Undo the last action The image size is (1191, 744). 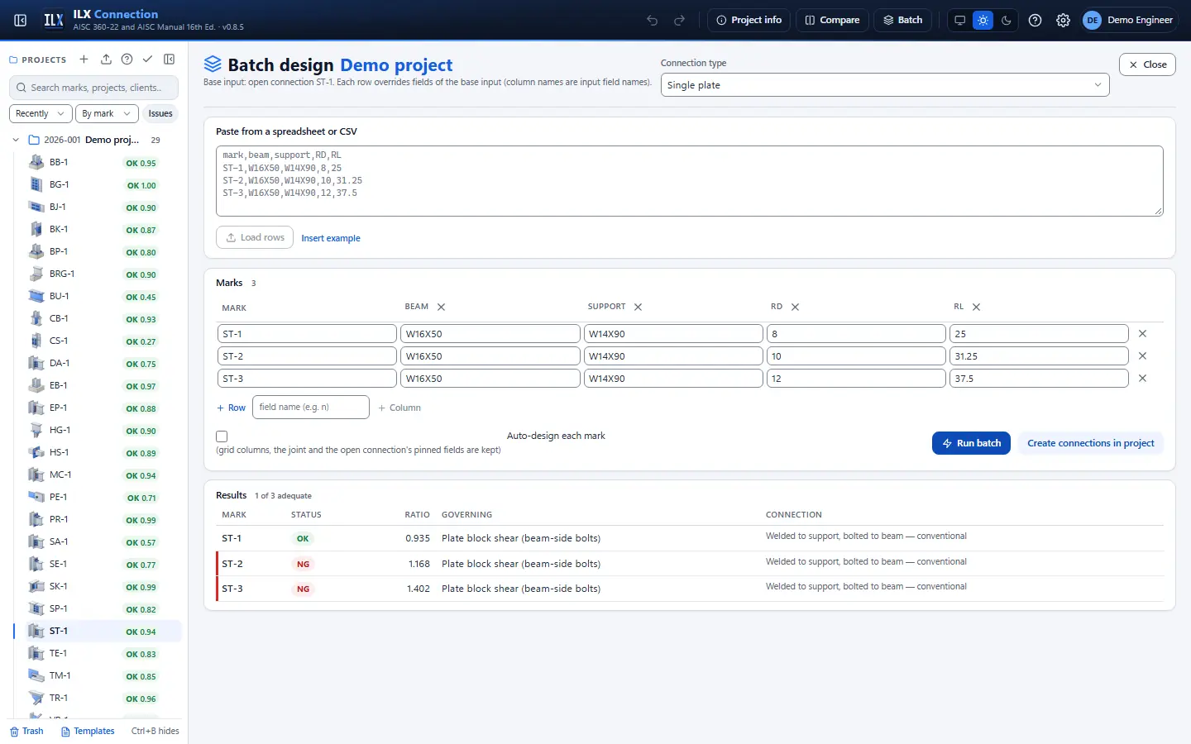click(x=653, y=20)
